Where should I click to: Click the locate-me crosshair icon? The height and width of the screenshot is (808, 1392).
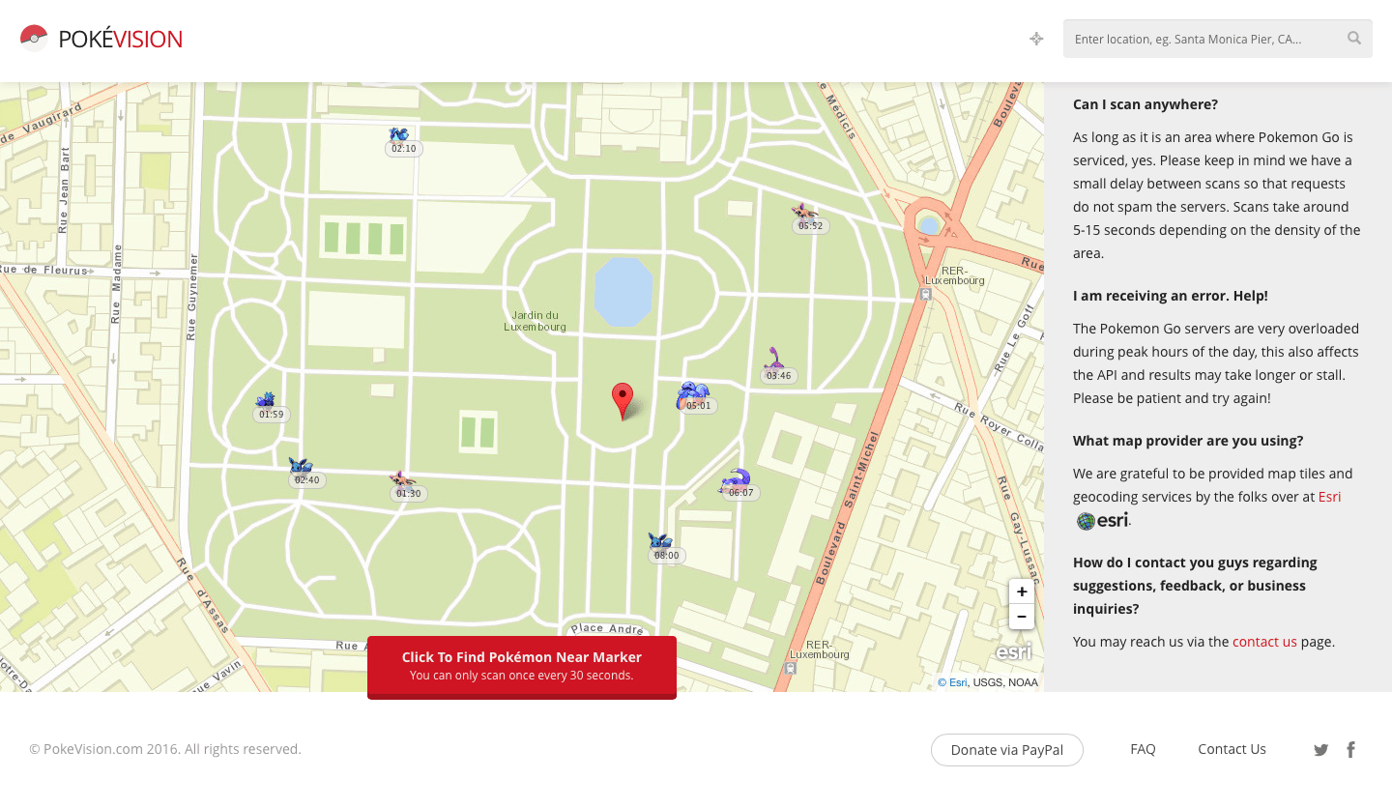coord(1036,39)
